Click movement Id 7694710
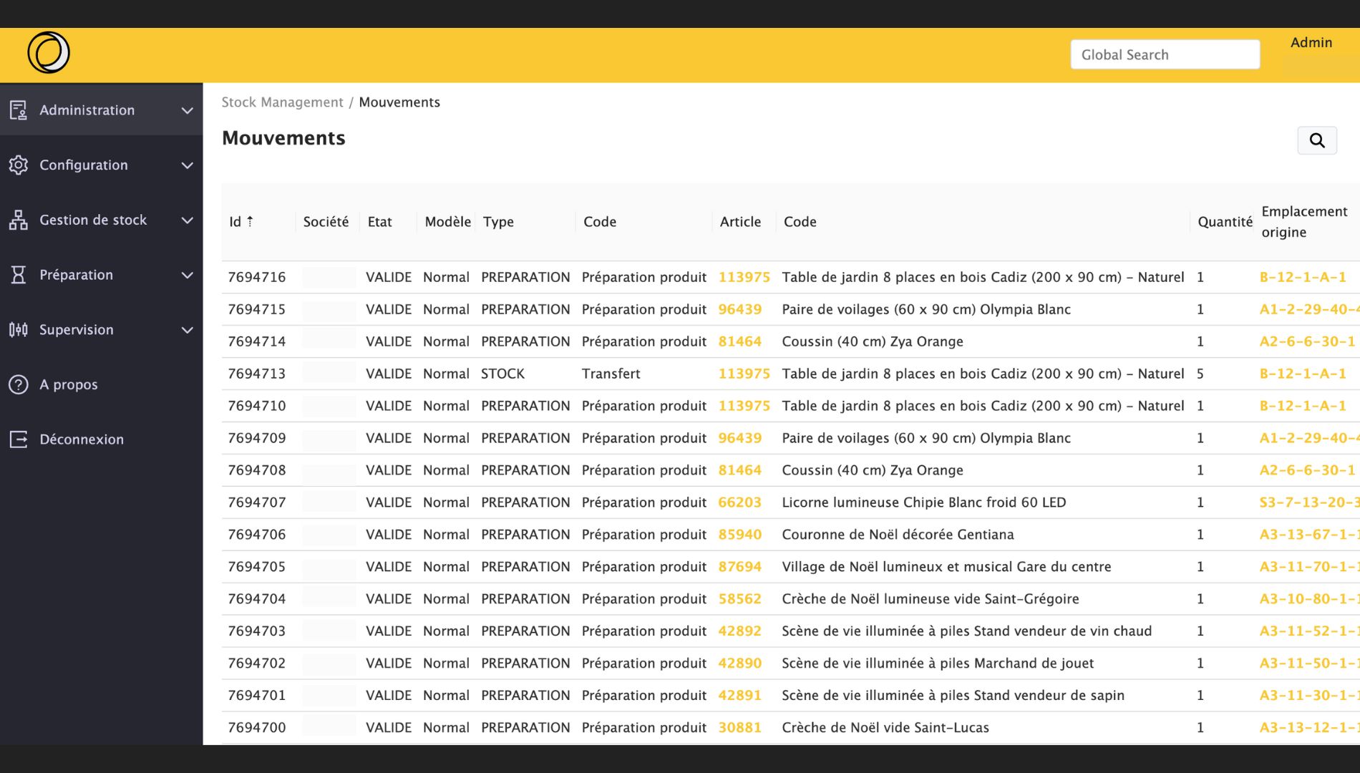 [x=256, y=406]
